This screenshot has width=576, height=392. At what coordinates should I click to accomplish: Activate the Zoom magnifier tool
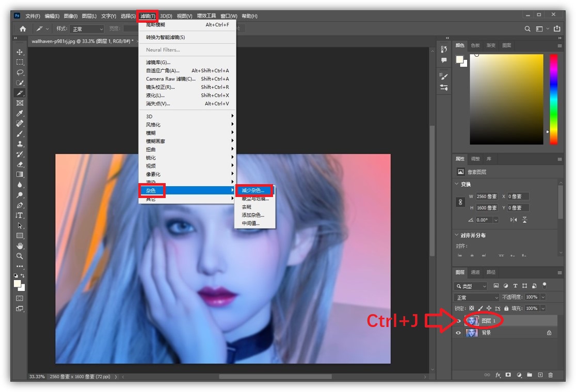click(20, 256)
